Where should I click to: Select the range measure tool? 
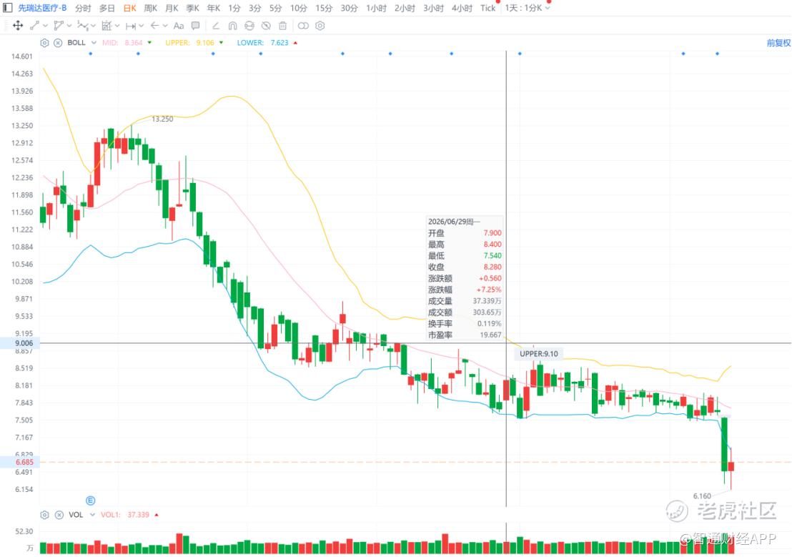[131, 26]
